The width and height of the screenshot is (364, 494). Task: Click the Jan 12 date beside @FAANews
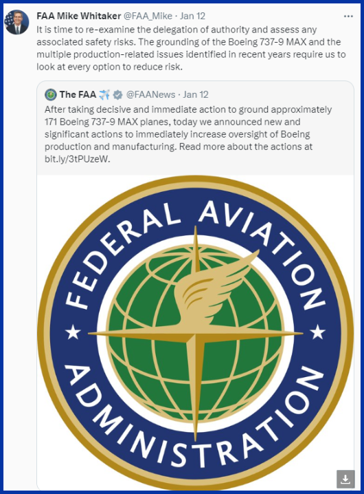point(196,94)
